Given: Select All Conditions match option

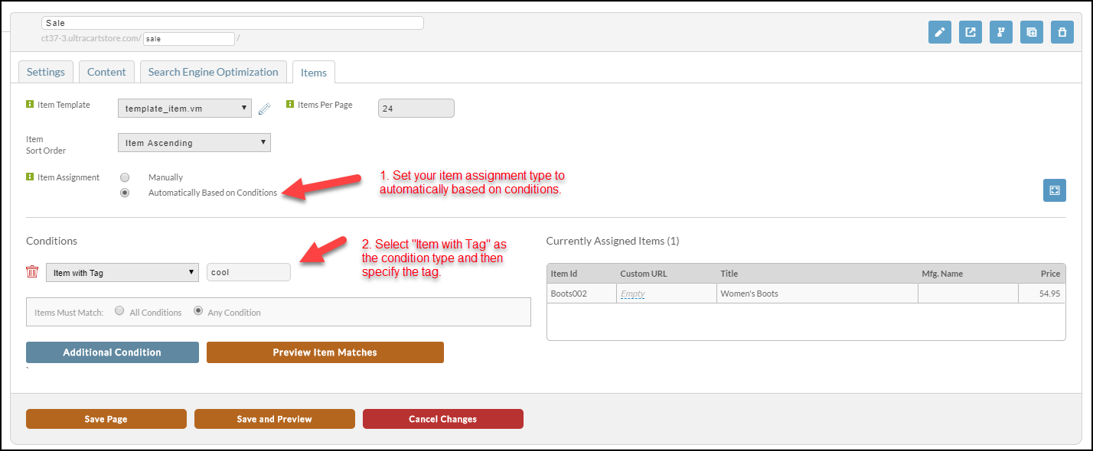Looking at the screenshot, I should [119, 311].
